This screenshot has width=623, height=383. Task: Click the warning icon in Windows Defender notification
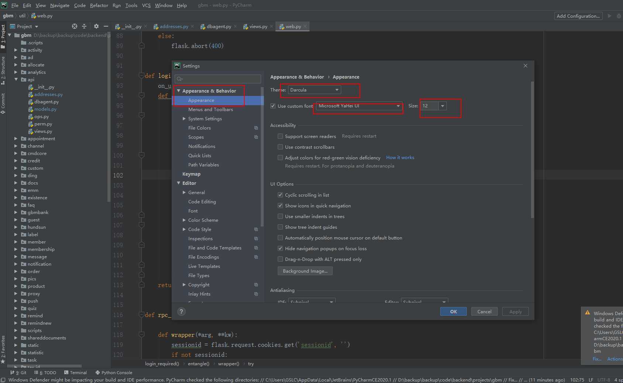click(588, 313)
